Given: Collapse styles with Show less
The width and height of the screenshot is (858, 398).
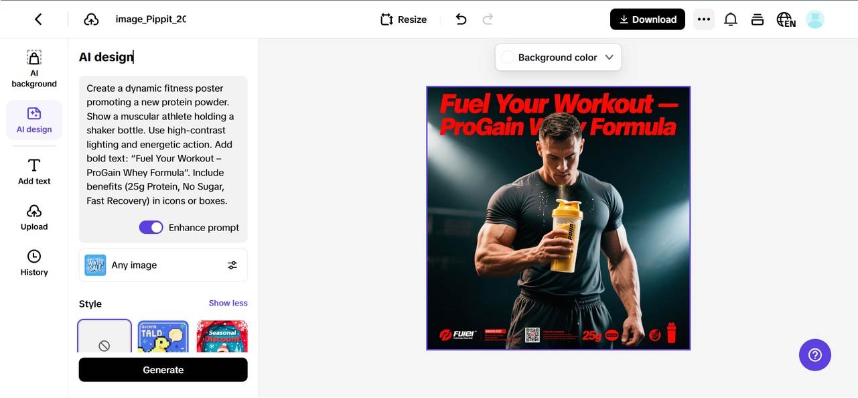Looking at the screenshot, I should coord(228,304).
